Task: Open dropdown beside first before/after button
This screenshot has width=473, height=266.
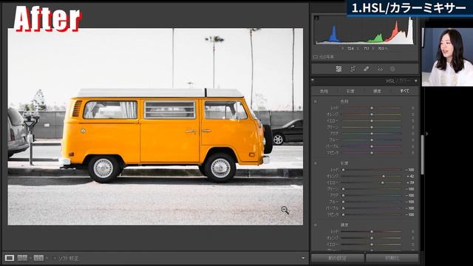Action: tap(30, 259)
